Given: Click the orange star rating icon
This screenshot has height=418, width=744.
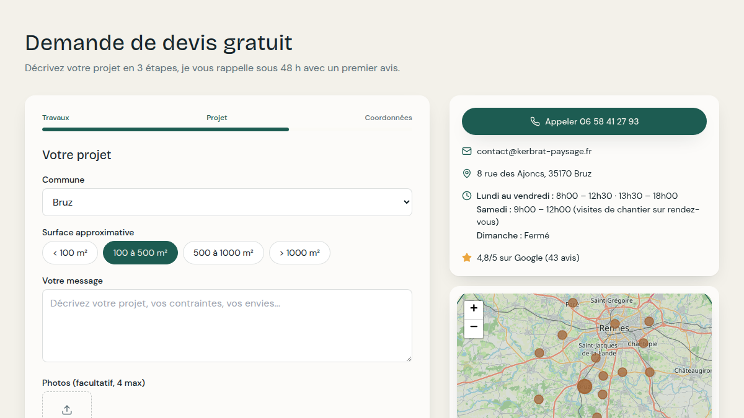Looking at the screenshot, I should tap(467, 258).
